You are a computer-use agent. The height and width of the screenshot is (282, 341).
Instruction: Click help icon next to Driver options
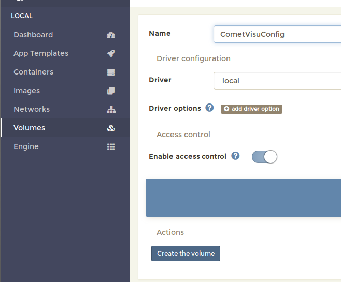click(209, 108)
